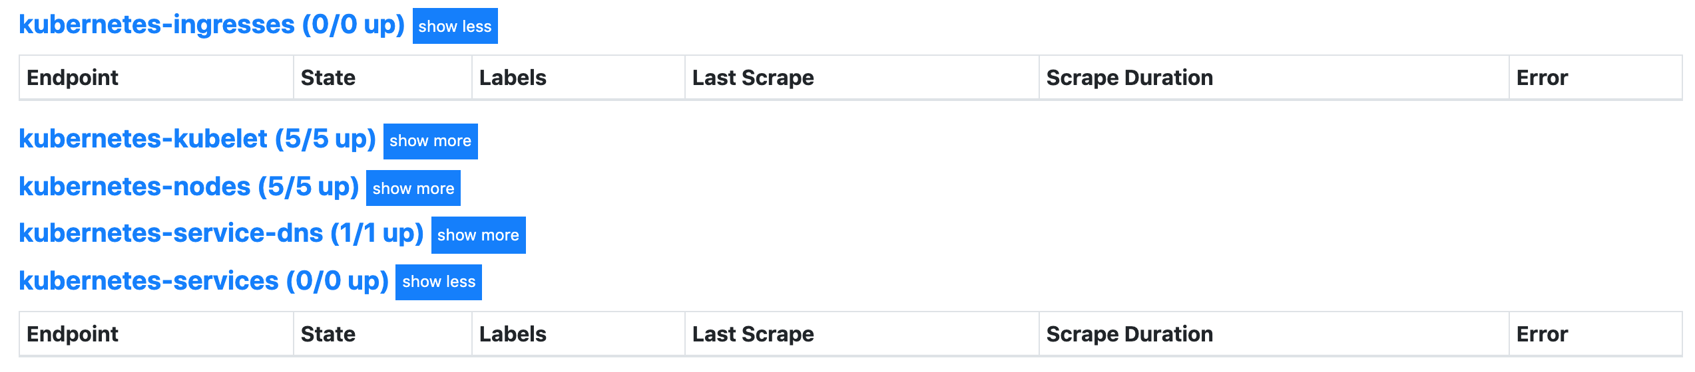
Task: Click Scrape Duration header under kubernetes-services
Action: pos(1129,334)
